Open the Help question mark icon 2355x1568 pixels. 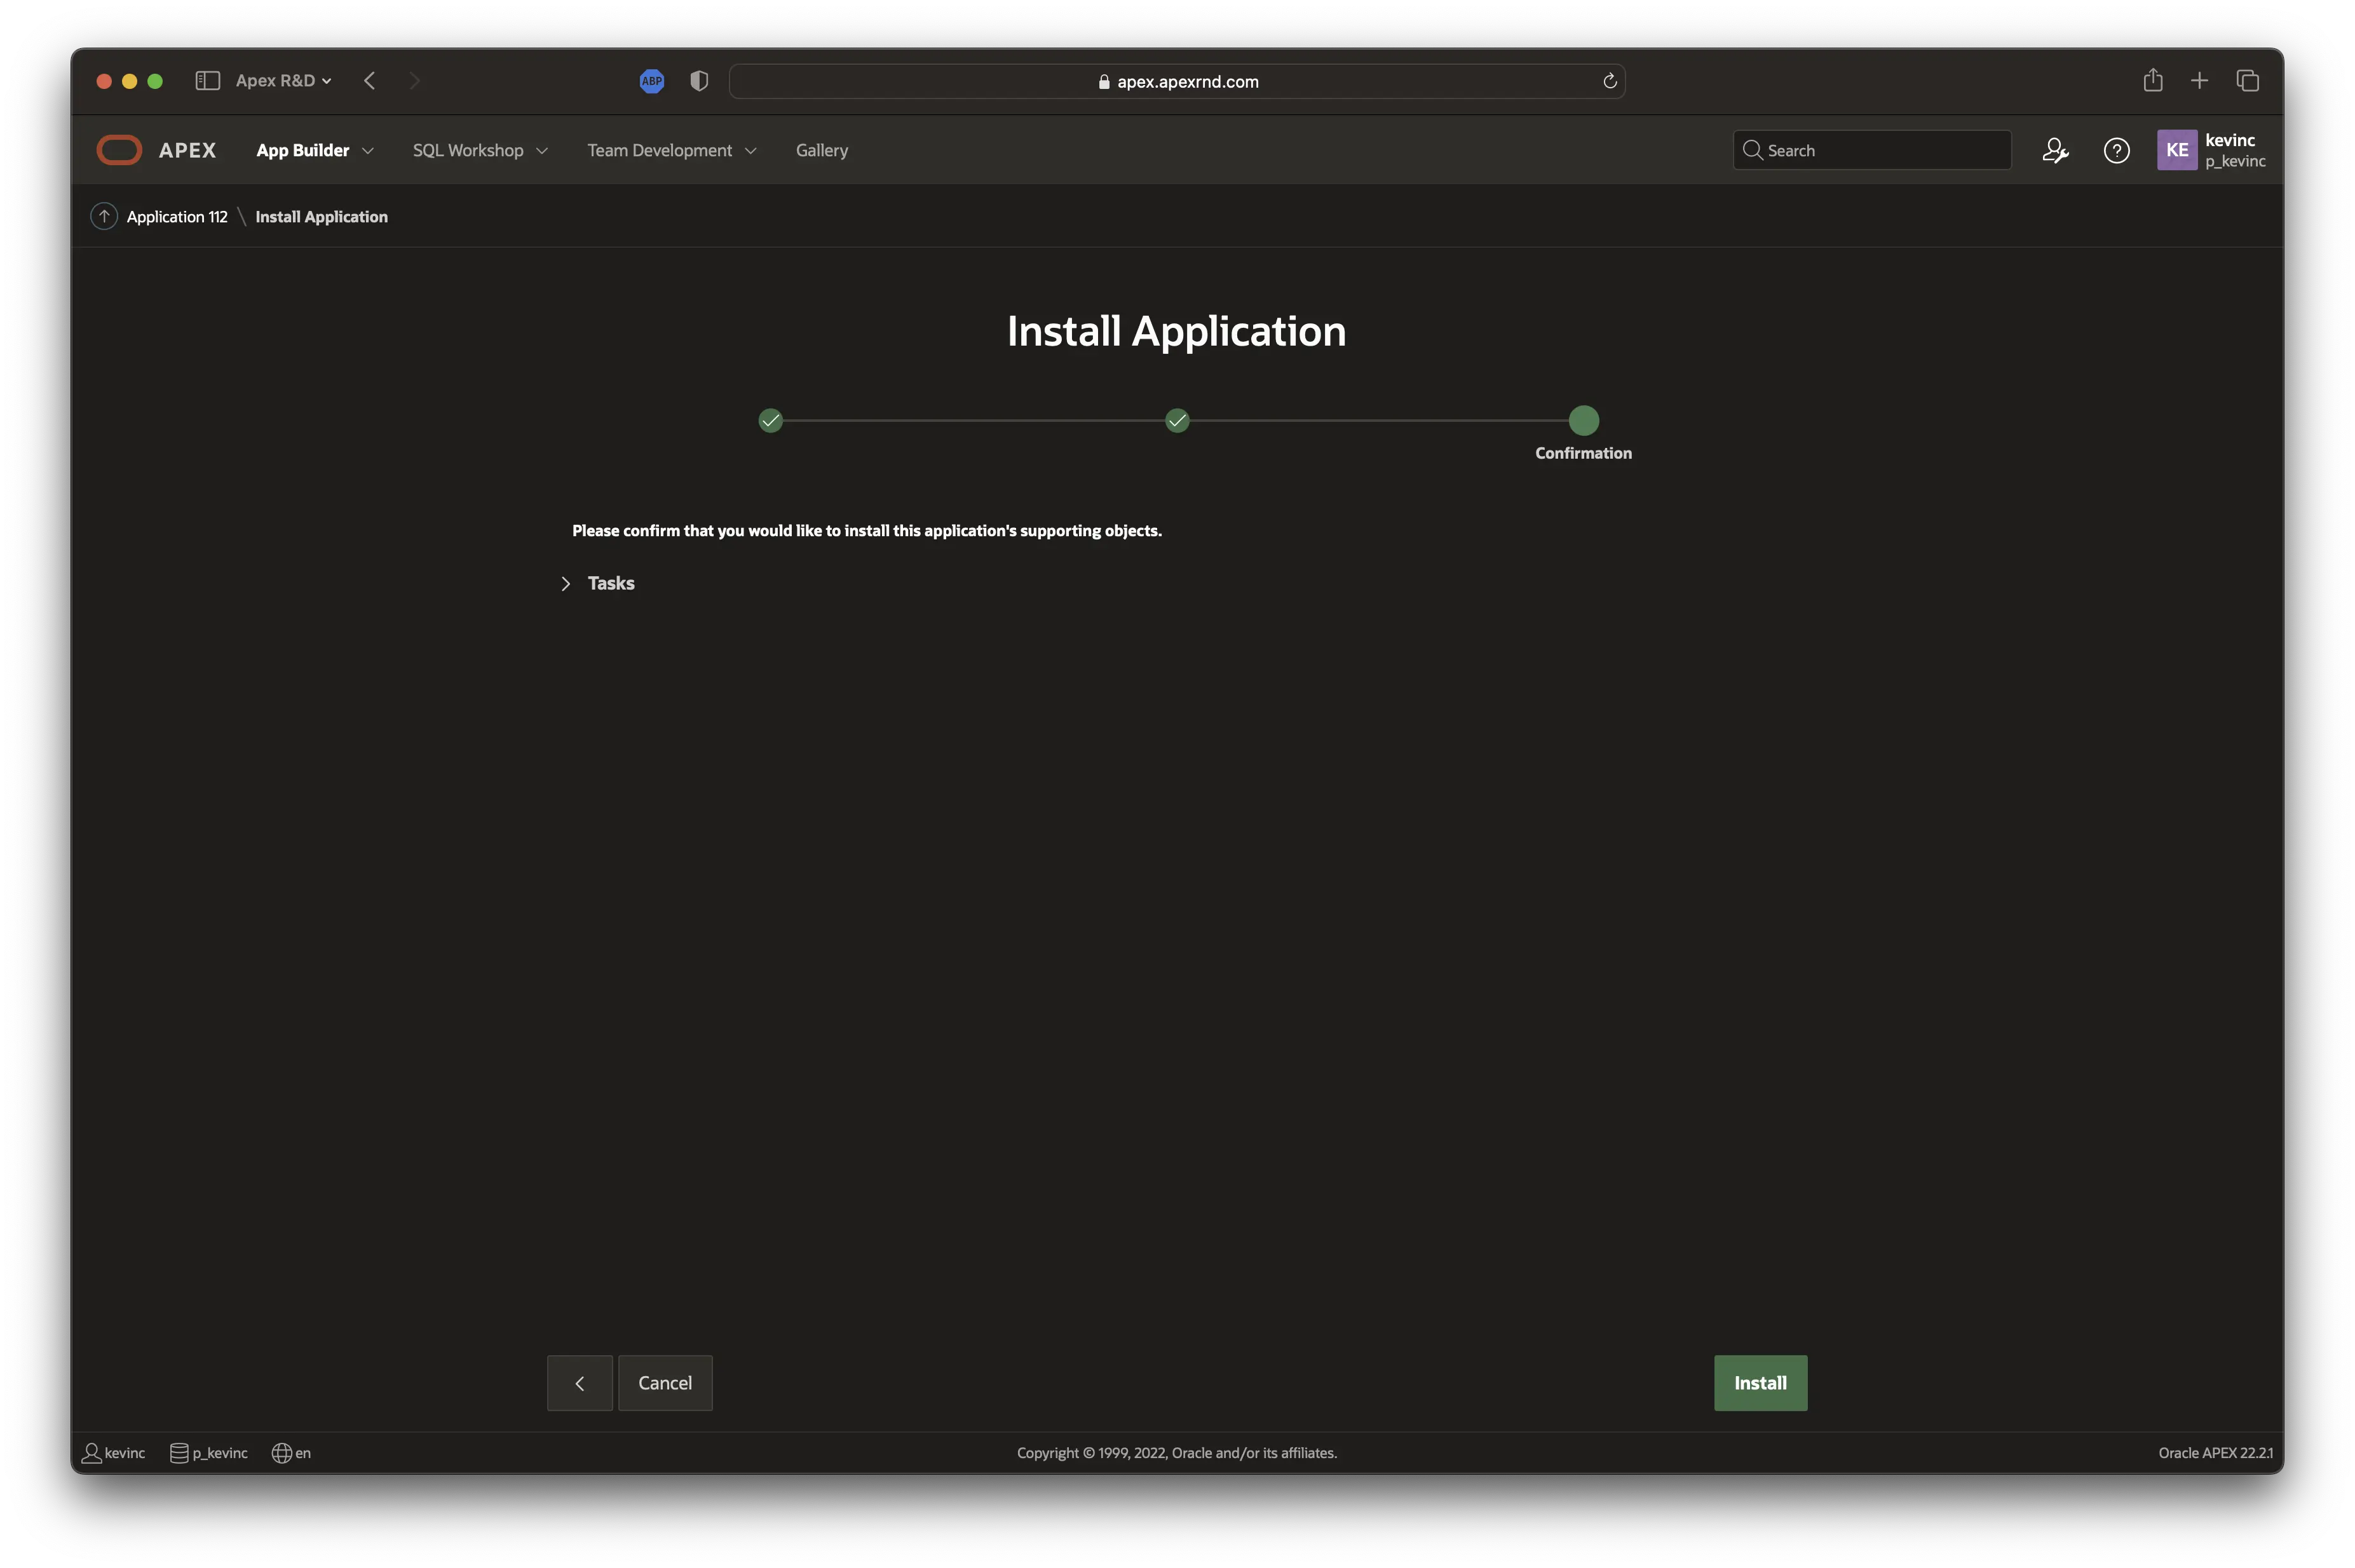(x=2116, y=150)
